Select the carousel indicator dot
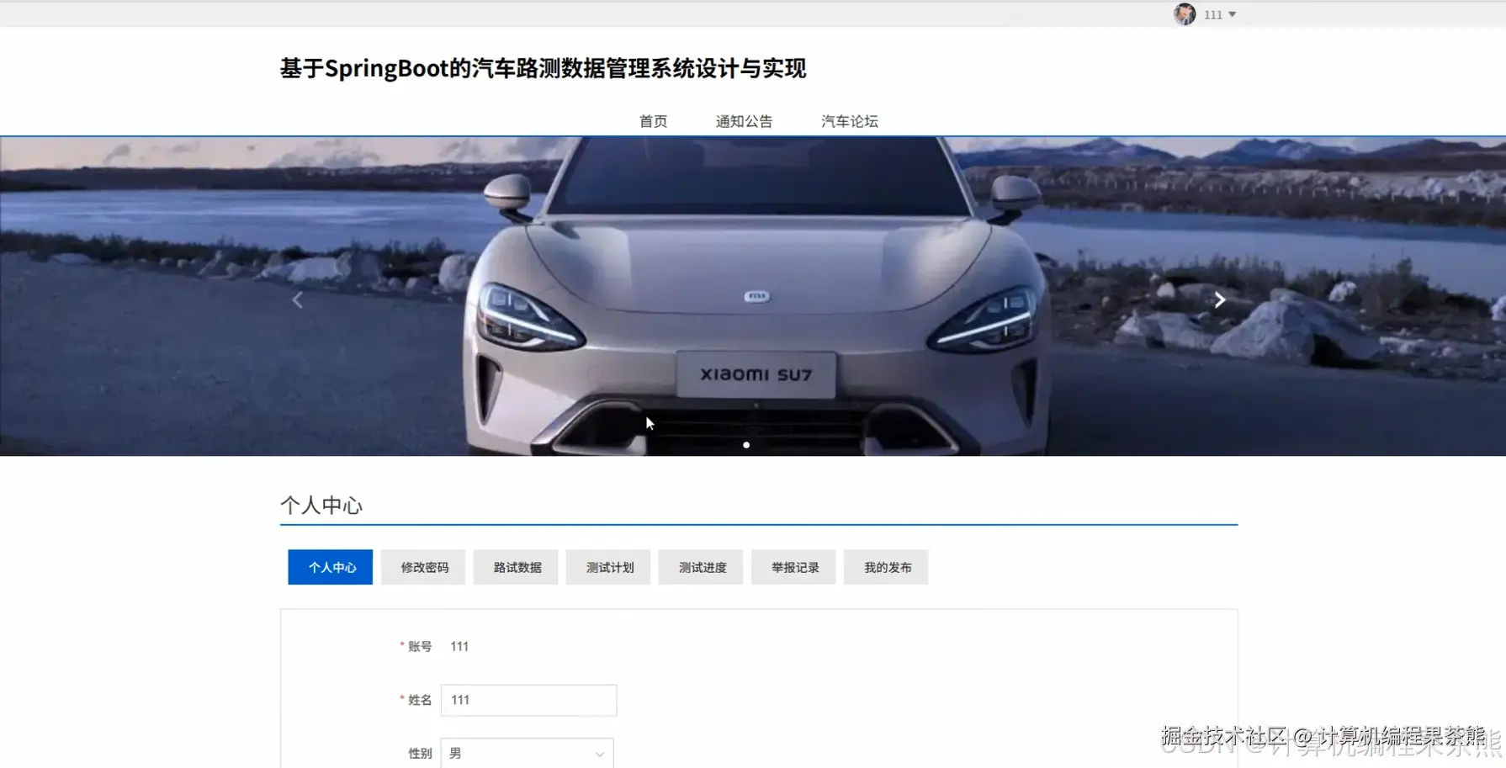Viewport: 1506px width, 768px height. [x=746, y=445]
